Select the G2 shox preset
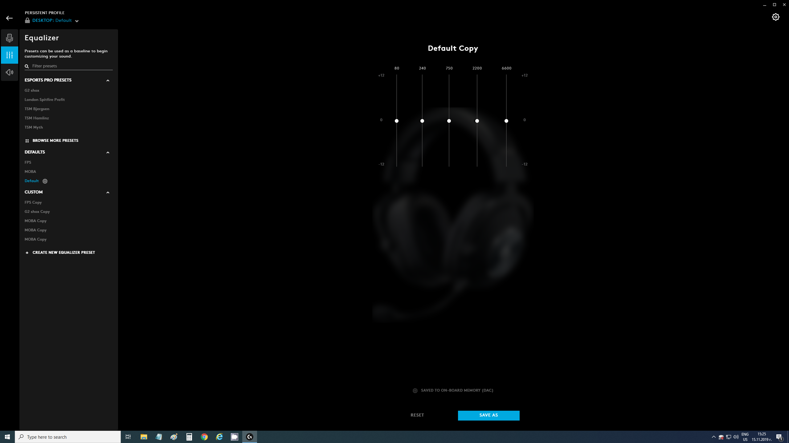The image size is (789, 443). click(32, 90)
